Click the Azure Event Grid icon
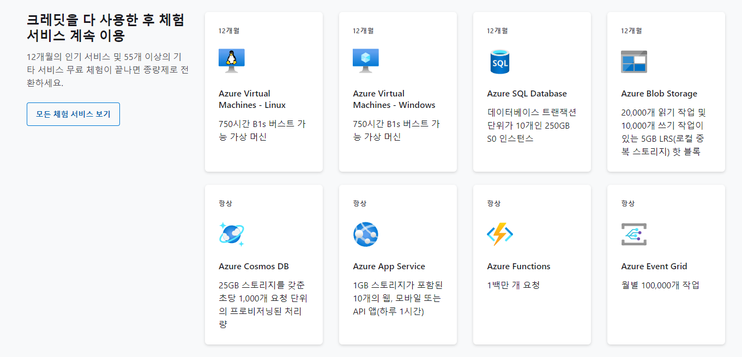 point(634,234)
